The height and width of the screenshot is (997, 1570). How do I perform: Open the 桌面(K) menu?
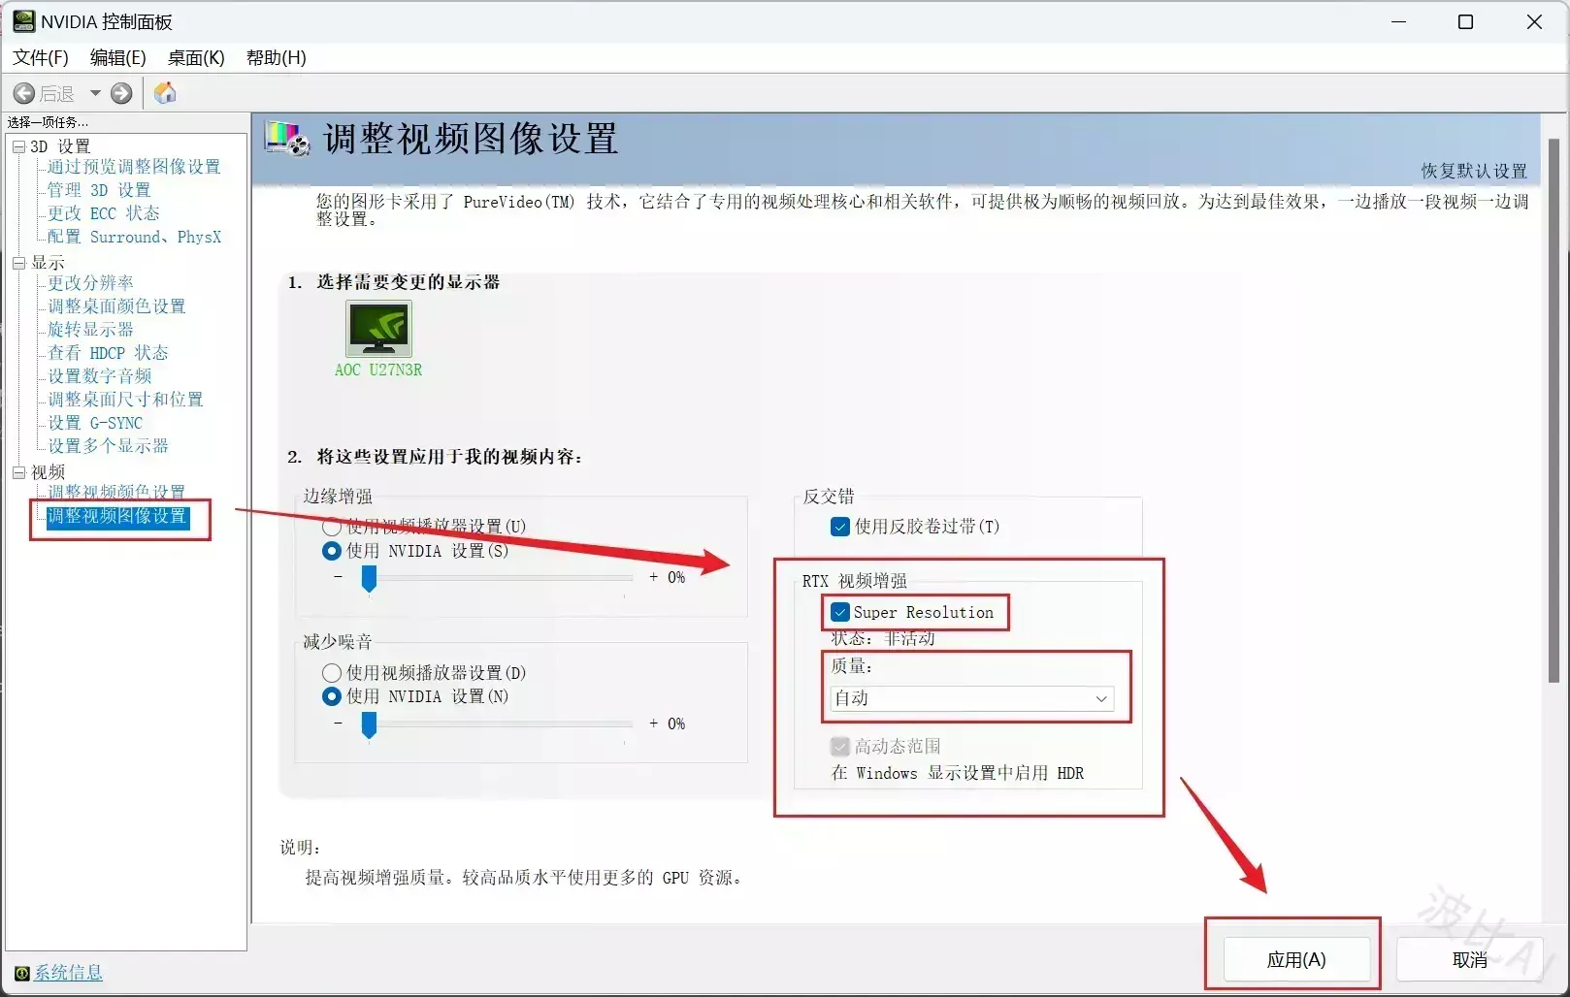coord(196,57)
